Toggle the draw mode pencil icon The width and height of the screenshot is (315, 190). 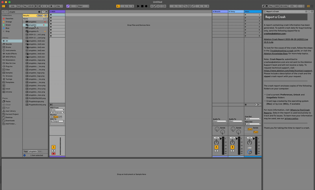pos(263,6)
